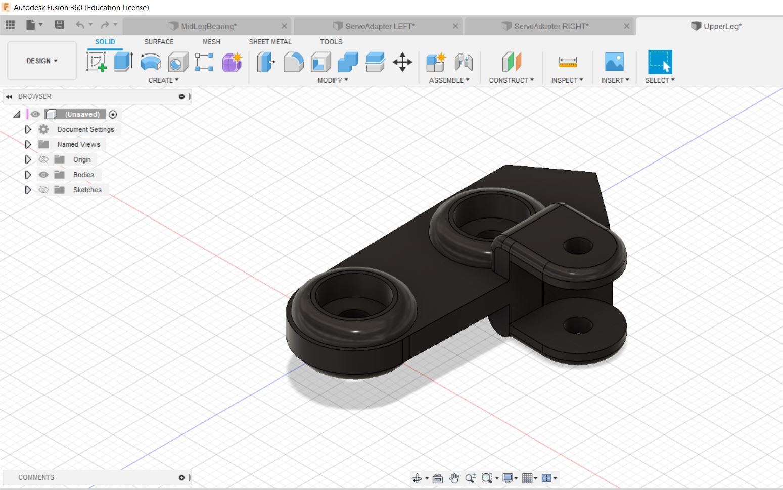
Task: Select the Insert Decal image tool
Action: pos(614,62)
